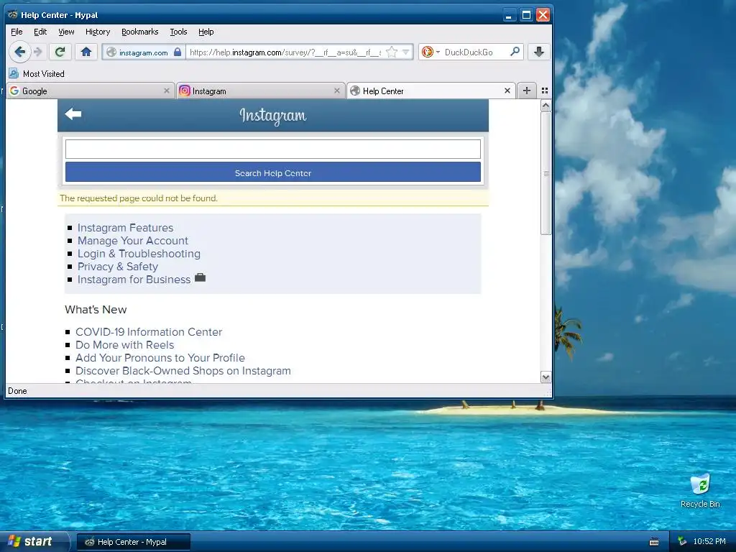This screenshot has width=736, height=552.
Task: Close the Instagram tab
Action: tap(337, 91)
